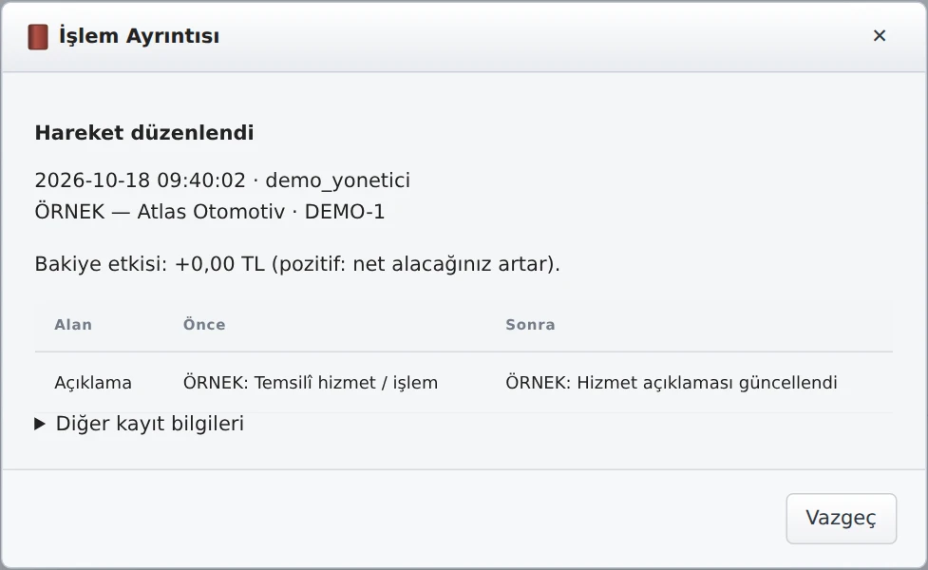Click the timestamp 2026-10-18 09:40:02
The height and width of the screenshot is (570, 928).
141,180
